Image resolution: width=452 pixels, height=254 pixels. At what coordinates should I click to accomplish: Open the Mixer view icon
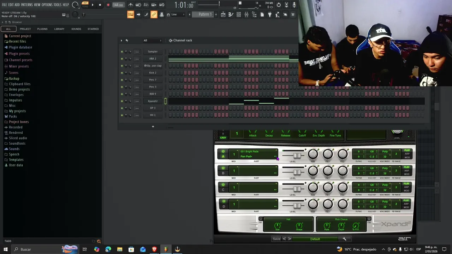tap(246, 14)
